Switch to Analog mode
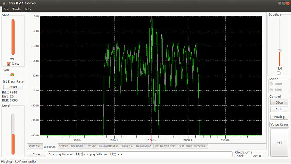This screenshot has height=164, width=291. pos(279,117)
